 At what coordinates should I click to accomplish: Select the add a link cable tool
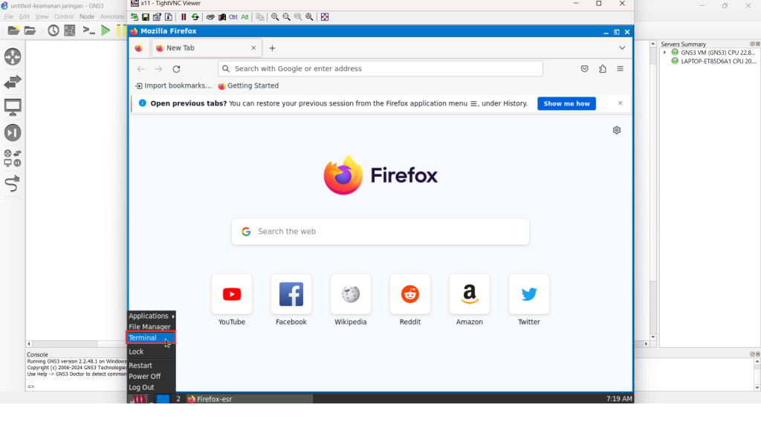coord(13,184)
